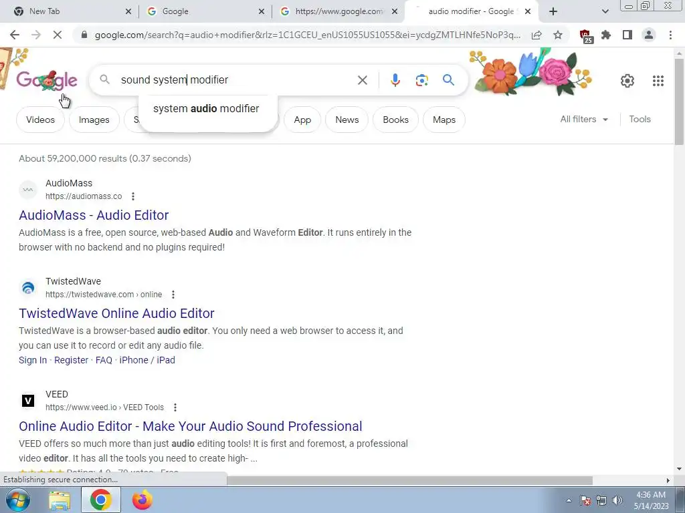The width and height of the screenshot is (685, 513).
Task: Open File Explorer from the taskbar
Action: point(60,500)
